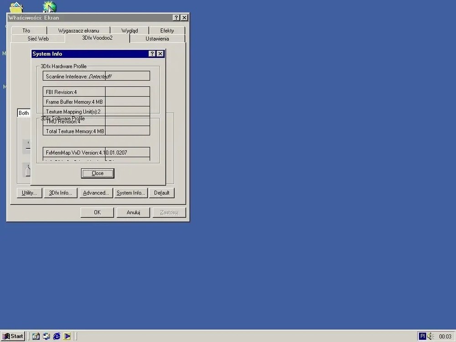456x342 pixels.
Task: Click the FxMemMap VxD Version row
Action: click(x=96, y=152)
